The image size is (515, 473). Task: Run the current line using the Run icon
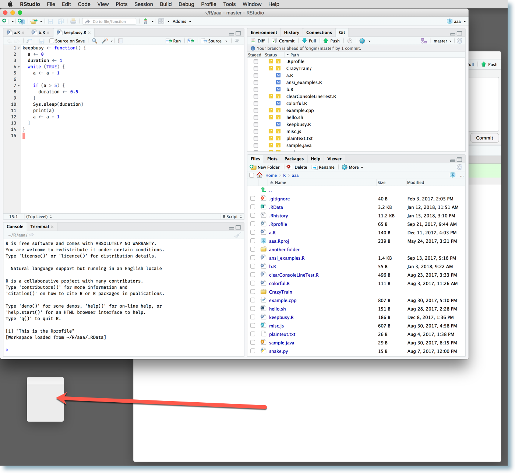click(x=173, y=41)
